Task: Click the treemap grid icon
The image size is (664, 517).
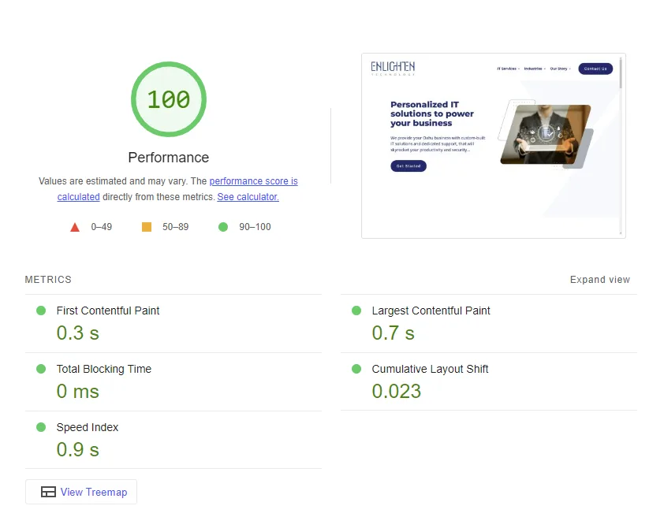Action: tap(48, 492)
